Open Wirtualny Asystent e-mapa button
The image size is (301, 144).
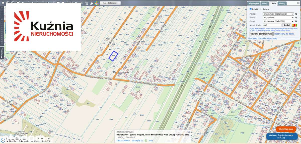pyautogui.click(x=282, y=136)
